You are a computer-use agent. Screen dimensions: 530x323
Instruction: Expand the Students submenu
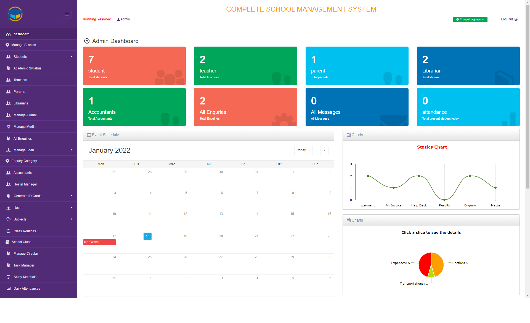39,56
